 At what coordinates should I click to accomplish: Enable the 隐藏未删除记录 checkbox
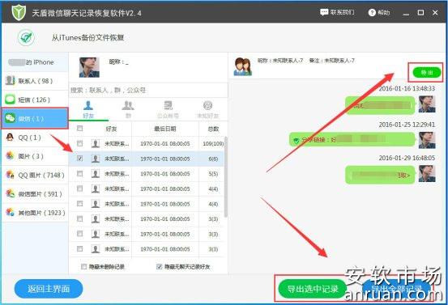pos(83,266)
